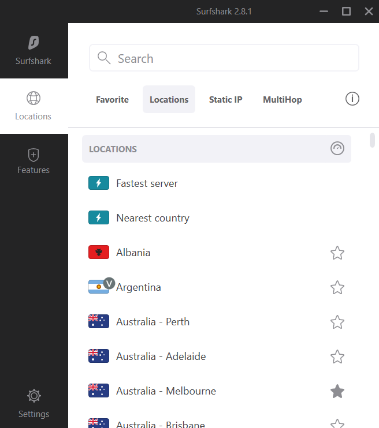Open the Features shield icon

click(x=34, y=155)
